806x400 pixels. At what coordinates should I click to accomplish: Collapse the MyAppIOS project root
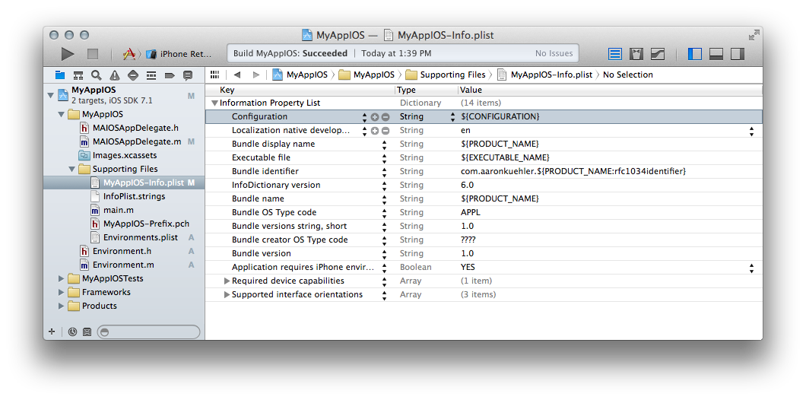50,96
